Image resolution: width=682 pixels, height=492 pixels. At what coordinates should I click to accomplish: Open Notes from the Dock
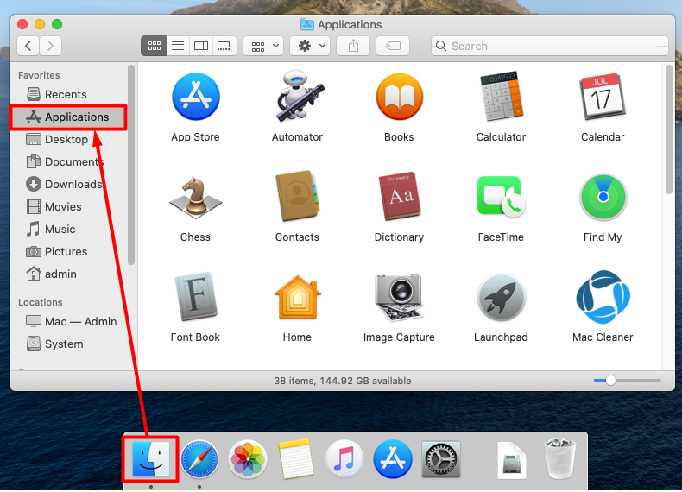click(296, 459)
